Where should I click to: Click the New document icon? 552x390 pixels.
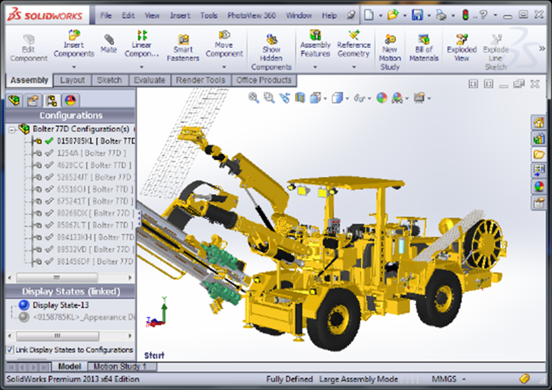click(369, 15)
